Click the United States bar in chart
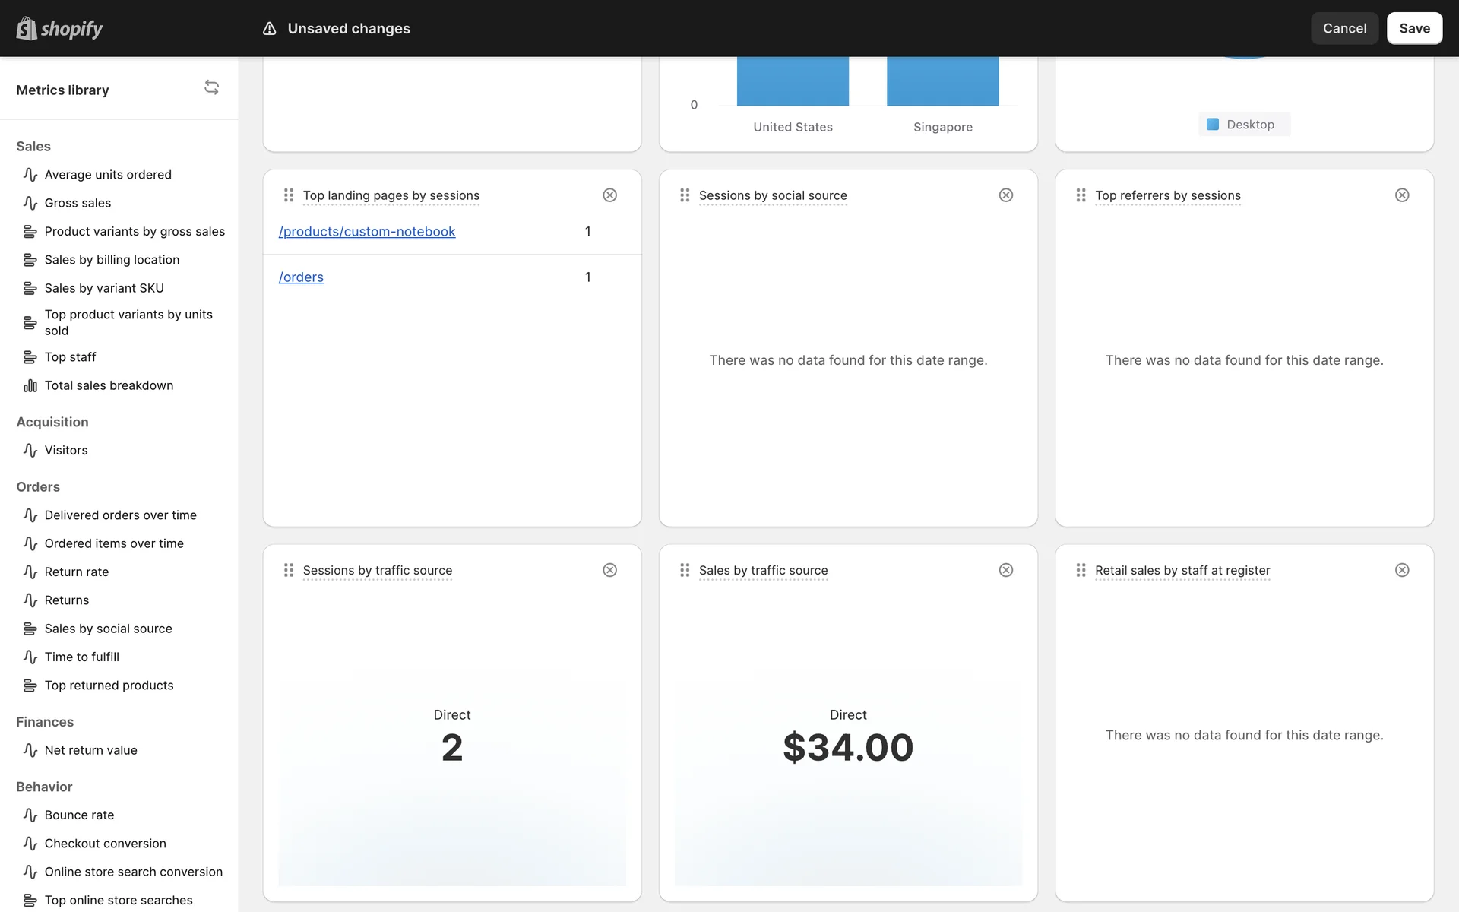This screenshot has height=912, width=1459. pyautogui.click(x=793, y=82)
